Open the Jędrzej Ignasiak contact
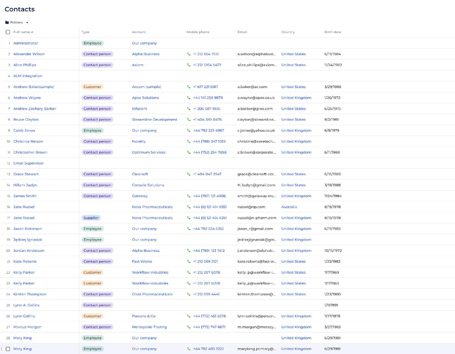 coord(28,240)
